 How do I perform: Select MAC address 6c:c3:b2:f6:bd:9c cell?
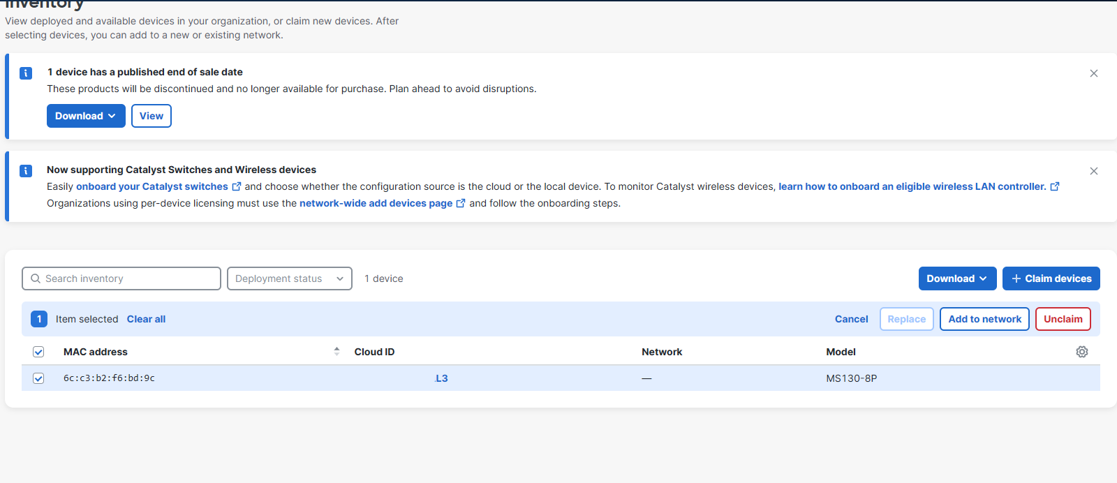point(109,378)
